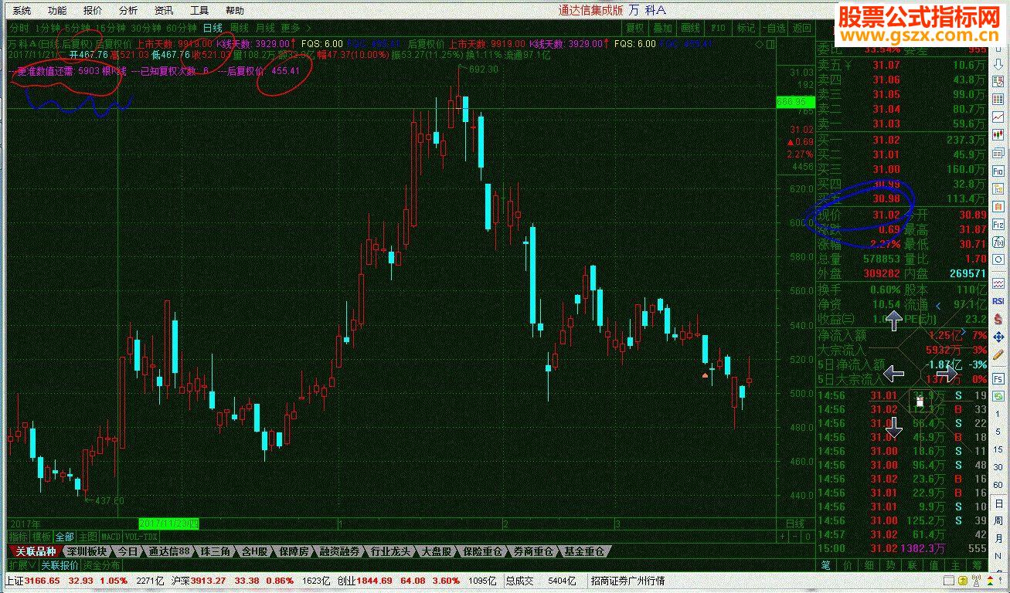Select the 60 minute shortcut in sidebar
This screenshot has height=593, width=1010.
[998, 485]
